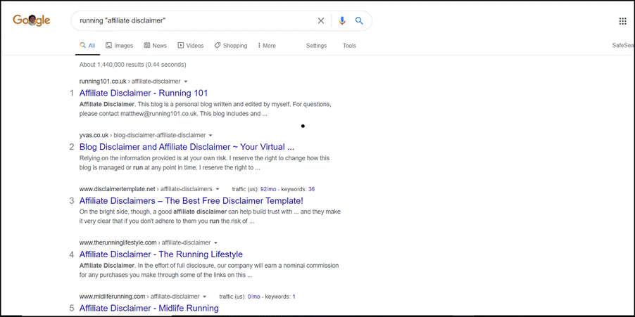Screen dimensions: 635x317
Task: Expand dropdown arrow beside running101.co.uk URL
Action: (x=186, y=82)
